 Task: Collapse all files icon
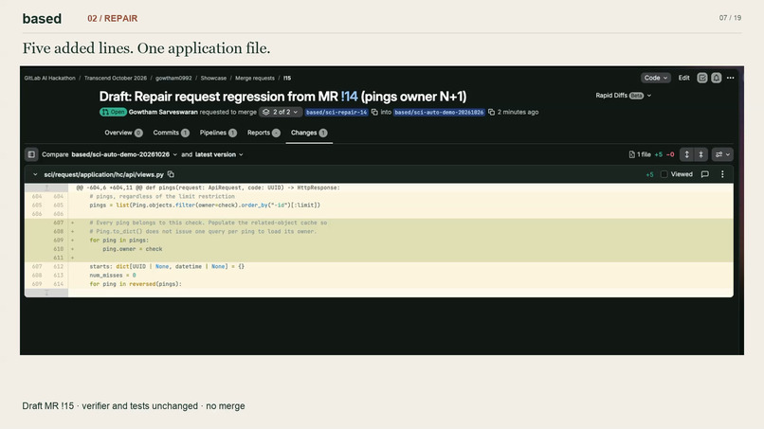click(701, 154)
